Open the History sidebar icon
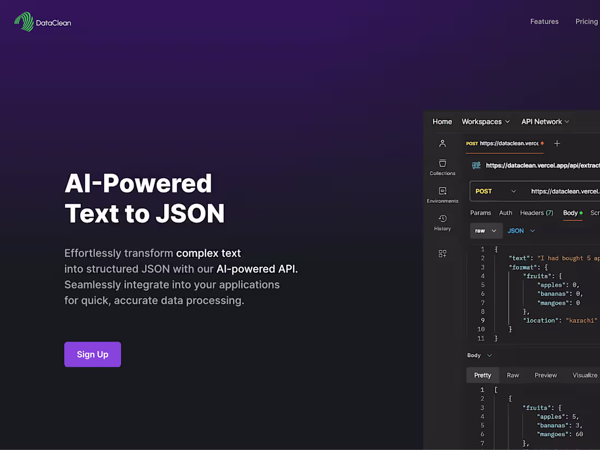This screenshot has height=450, width=600. pyautogui.click(x=442, y=223)
